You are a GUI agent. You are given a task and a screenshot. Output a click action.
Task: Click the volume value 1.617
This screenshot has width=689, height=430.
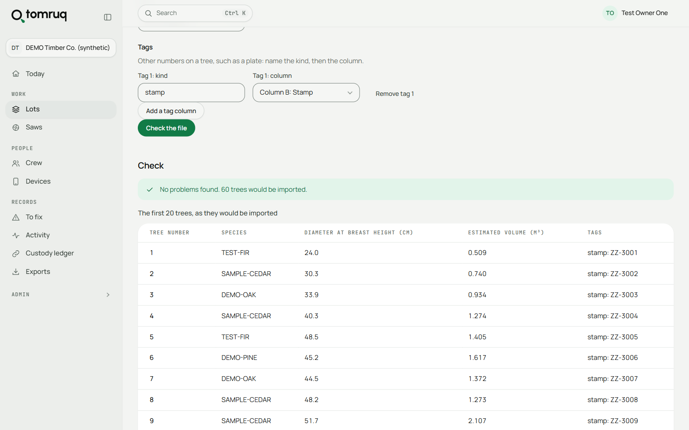click(x=477, y=358)
